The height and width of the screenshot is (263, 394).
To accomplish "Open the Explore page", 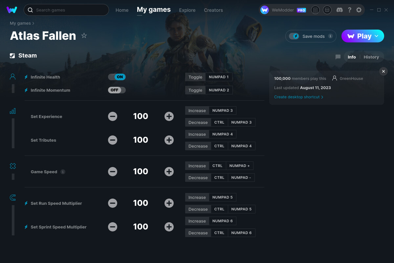I will [x=187, y=10].
